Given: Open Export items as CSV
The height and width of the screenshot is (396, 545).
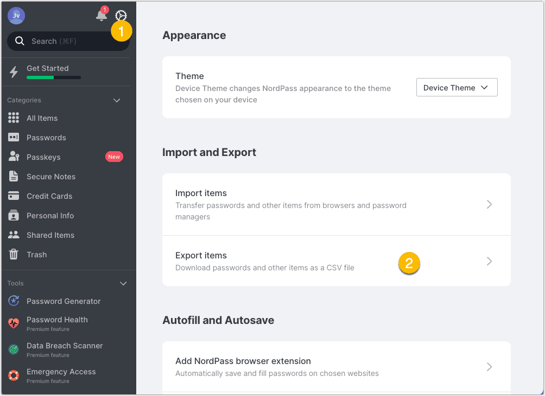Looking at the screenshot, I should 337,261.
